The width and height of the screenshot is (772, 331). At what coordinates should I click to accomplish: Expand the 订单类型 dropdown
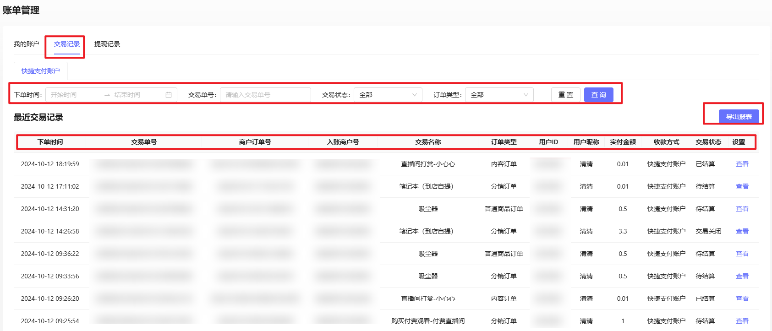point(499,95)
